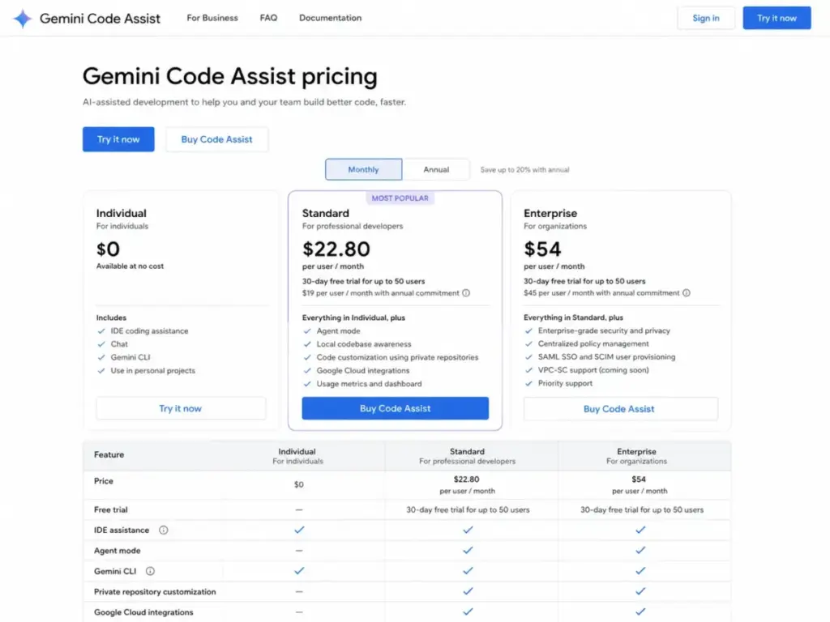Click Standard checkmark in Google Cloud integrations row
The image size is (830, 622).
(468, 611)
